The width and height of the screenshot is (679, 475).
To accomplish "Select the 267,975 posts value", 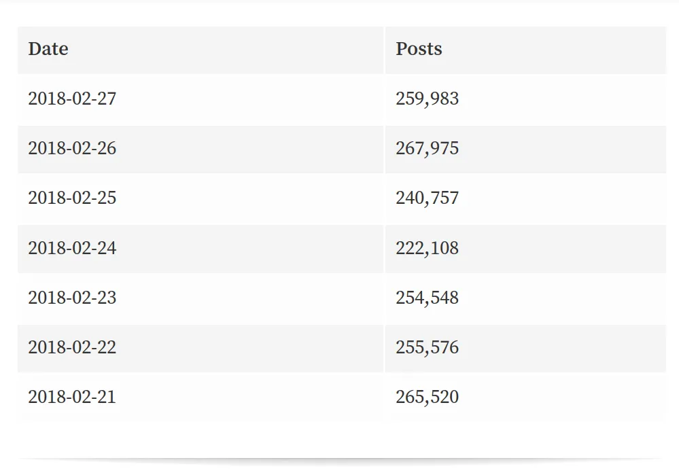I will tap(427, 149).
